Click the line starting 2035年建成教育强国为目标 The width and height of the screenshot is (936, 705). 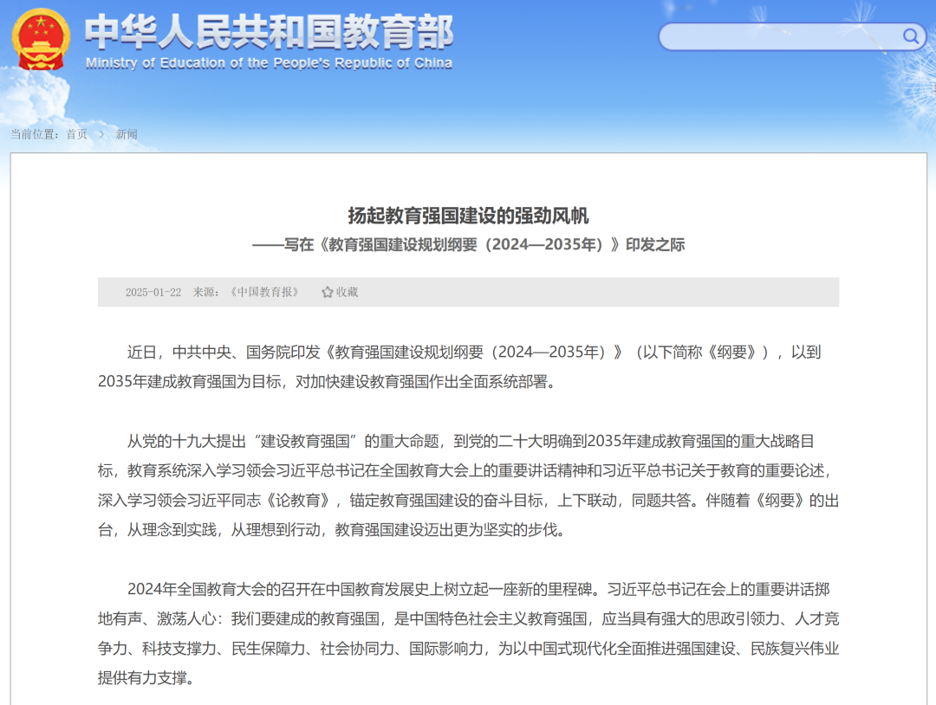[x=328, y=382]
